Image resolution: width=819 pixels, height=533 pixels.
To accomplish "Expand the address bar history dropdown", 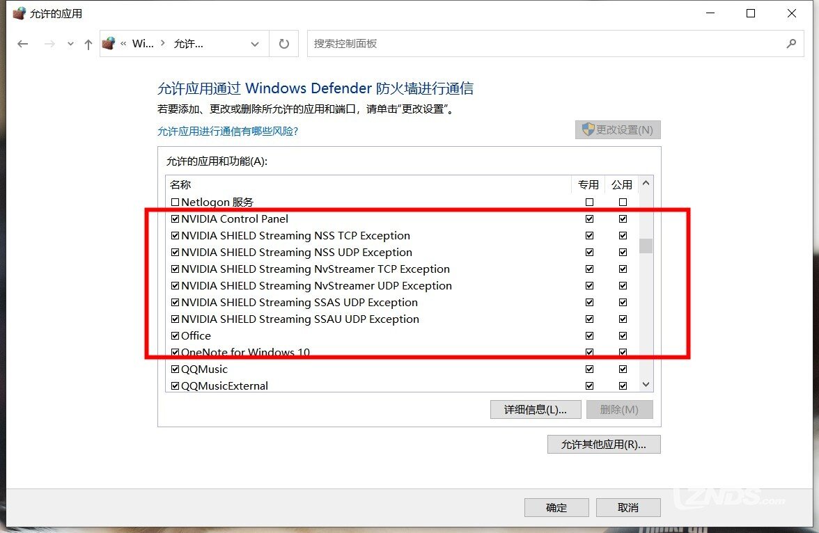I will click(255, 44).
